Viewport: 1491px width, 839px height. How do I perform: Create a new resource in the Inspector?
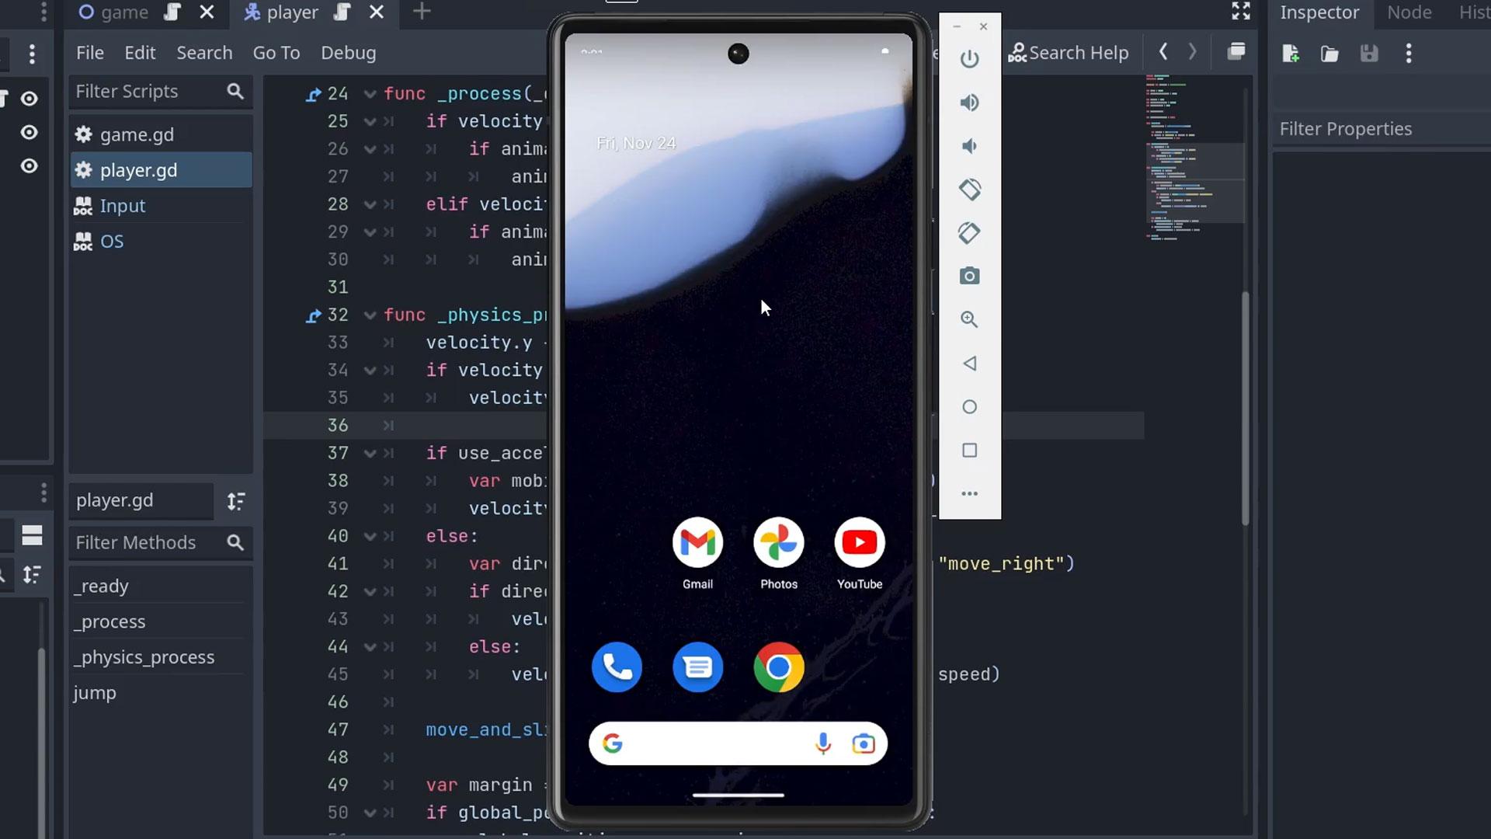1291,53
